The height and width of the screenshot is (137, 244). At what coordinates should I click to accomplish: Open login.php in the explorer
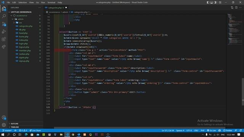pyautogui.click(x=23, y=43)
